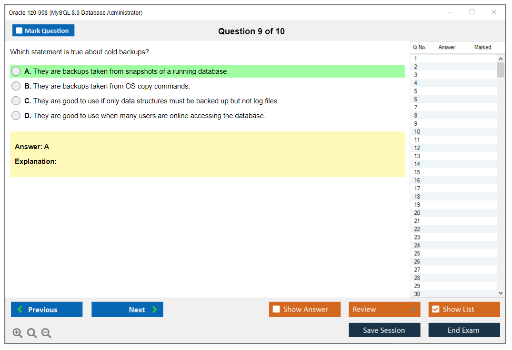Screen dimensions: 512x350
Task: Select the zoom in magnifier icon
Action: [17, 333]
